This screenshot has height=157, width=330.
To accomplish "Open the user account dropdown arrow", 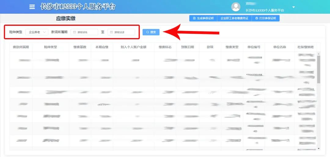I will 294,7.
